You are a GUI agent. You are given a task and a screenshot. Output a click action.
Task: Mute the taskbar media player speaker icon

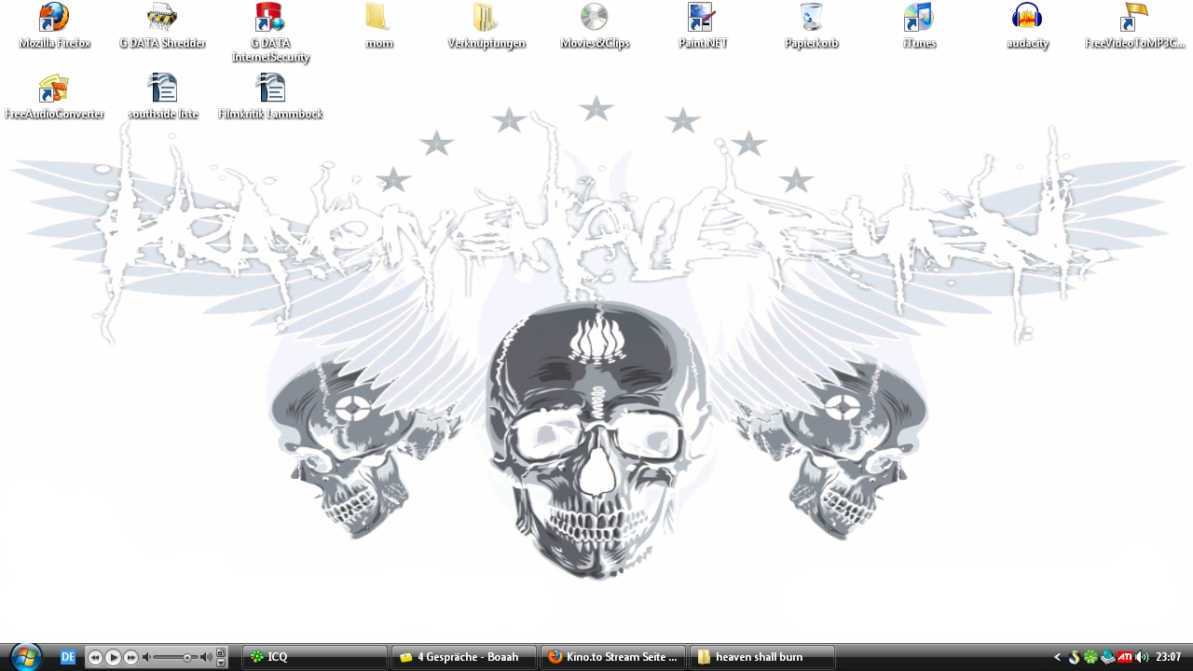146,657
